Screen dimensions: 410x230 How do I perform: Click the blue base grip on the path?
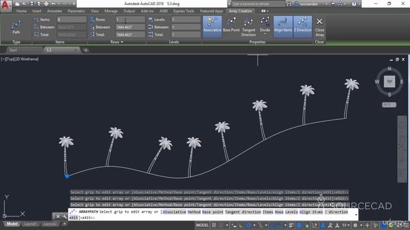click(67, 176)
